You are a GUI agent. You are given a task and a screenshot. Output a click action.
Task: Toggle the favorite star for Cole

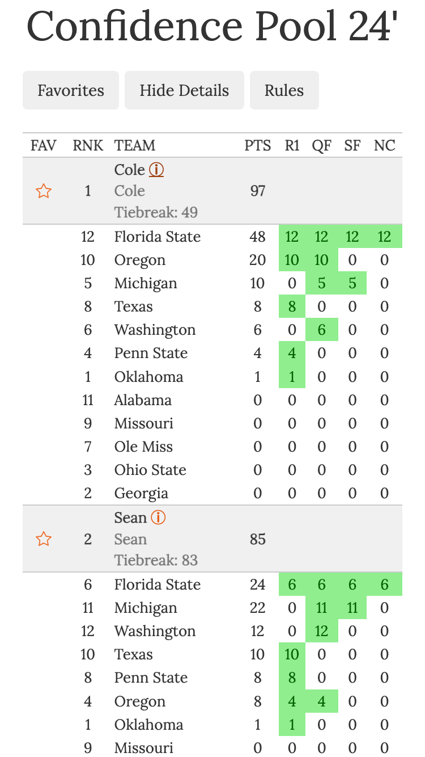[x=44, y=191]
